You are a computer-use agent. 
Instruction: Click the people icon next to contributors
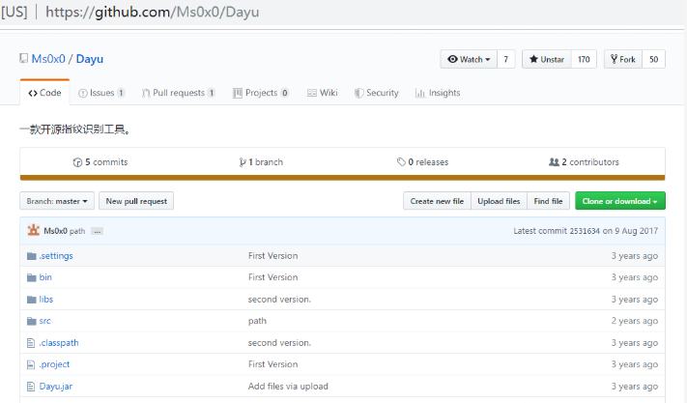(x=554, y=161)
